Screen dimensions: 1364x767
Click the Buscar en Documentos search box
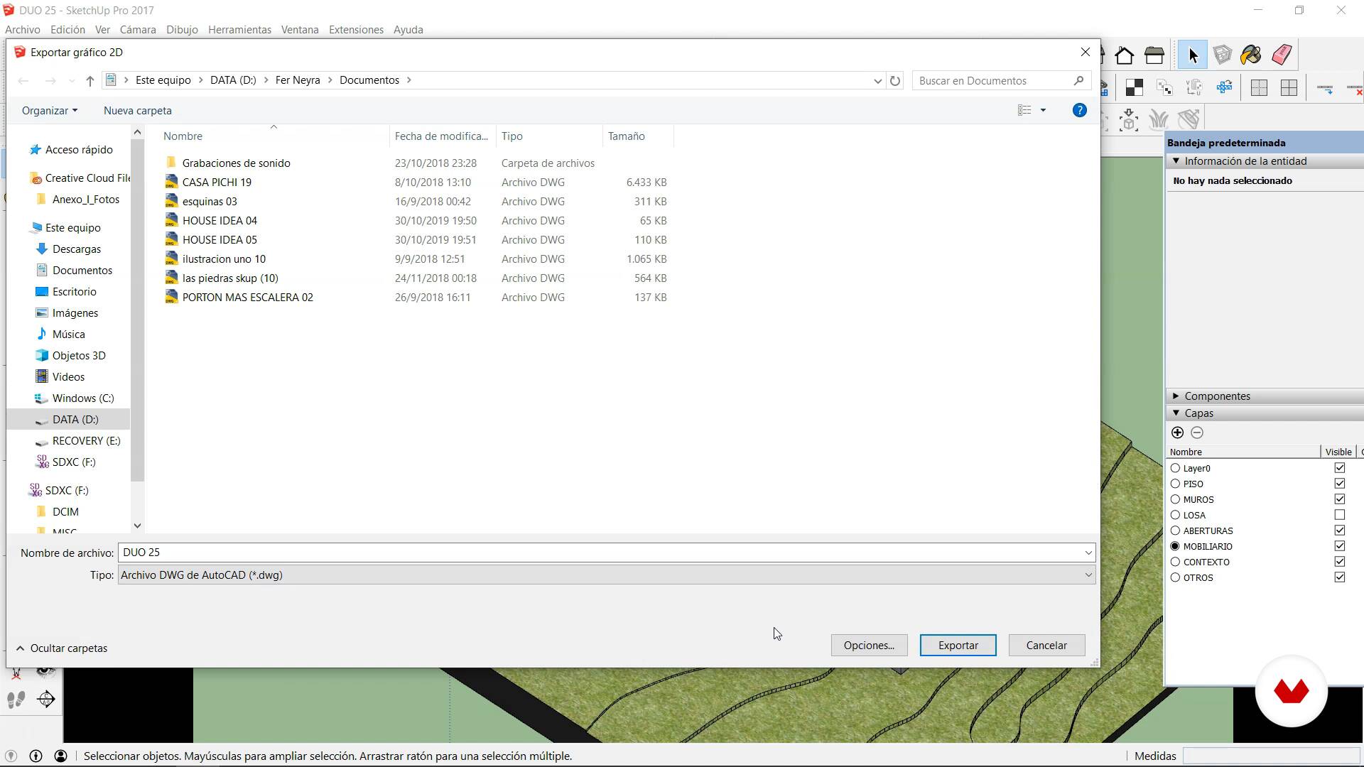(1000, 81)
